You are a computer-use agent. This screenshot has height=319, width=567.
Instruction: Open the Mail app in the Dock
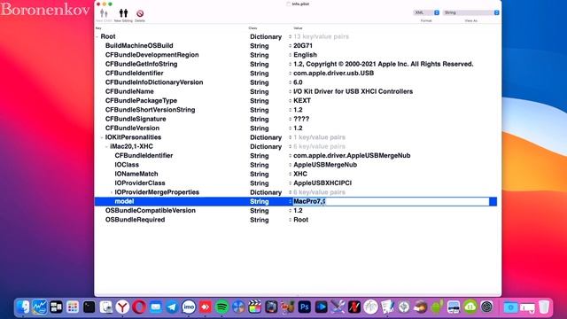[x=156, y=307]
